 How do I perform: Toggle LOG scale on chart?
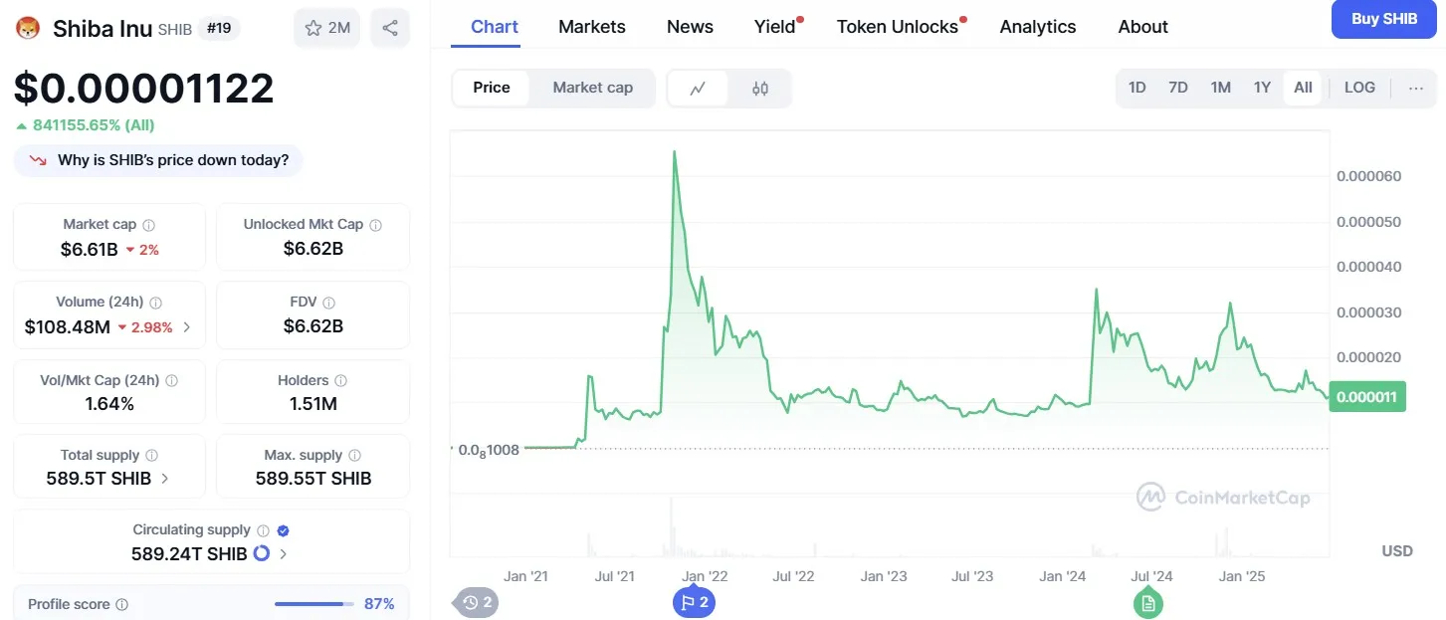point(1359,88)
